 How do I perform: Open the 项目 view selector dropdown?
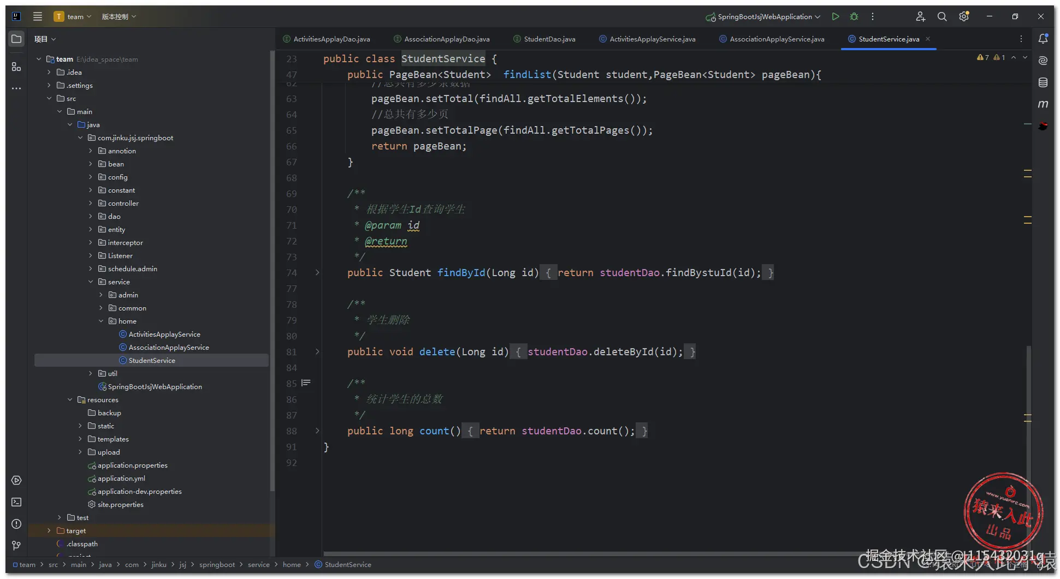pyautogui.click(x=45, y=39)
